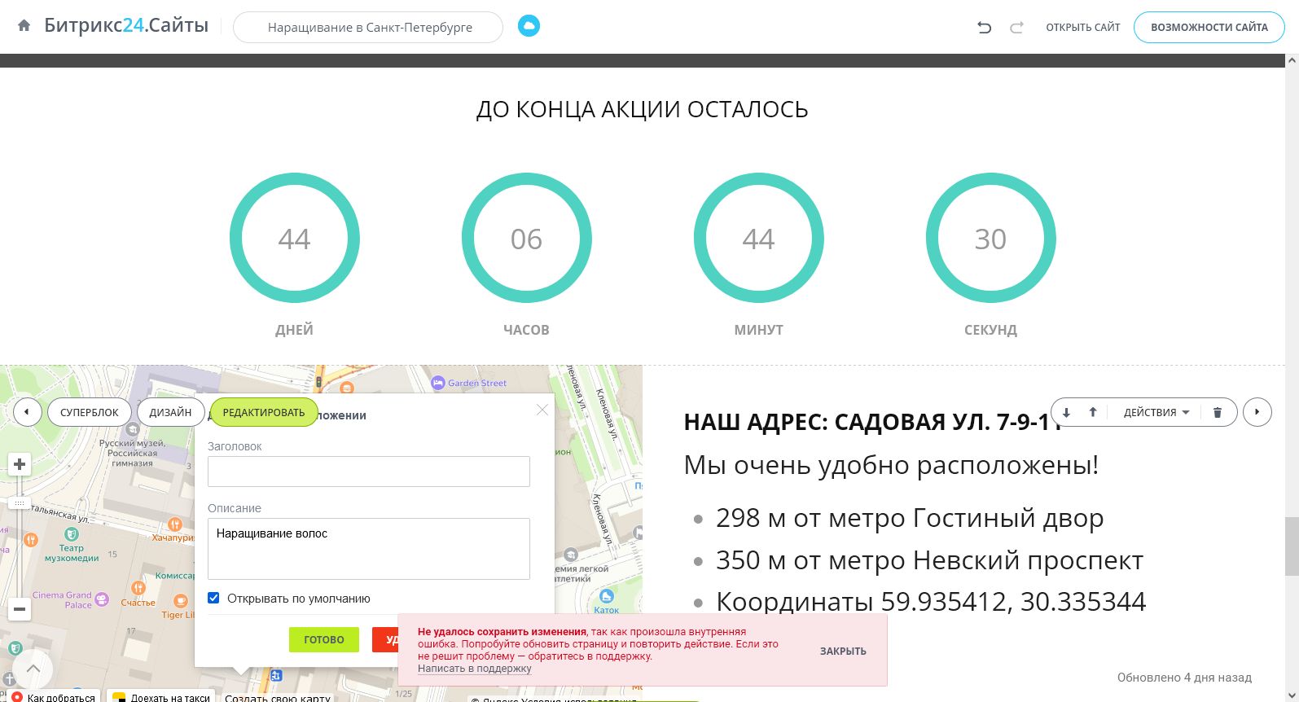Click the Счастье restaurant marker
1299x702 pixels.
(138, 588)
